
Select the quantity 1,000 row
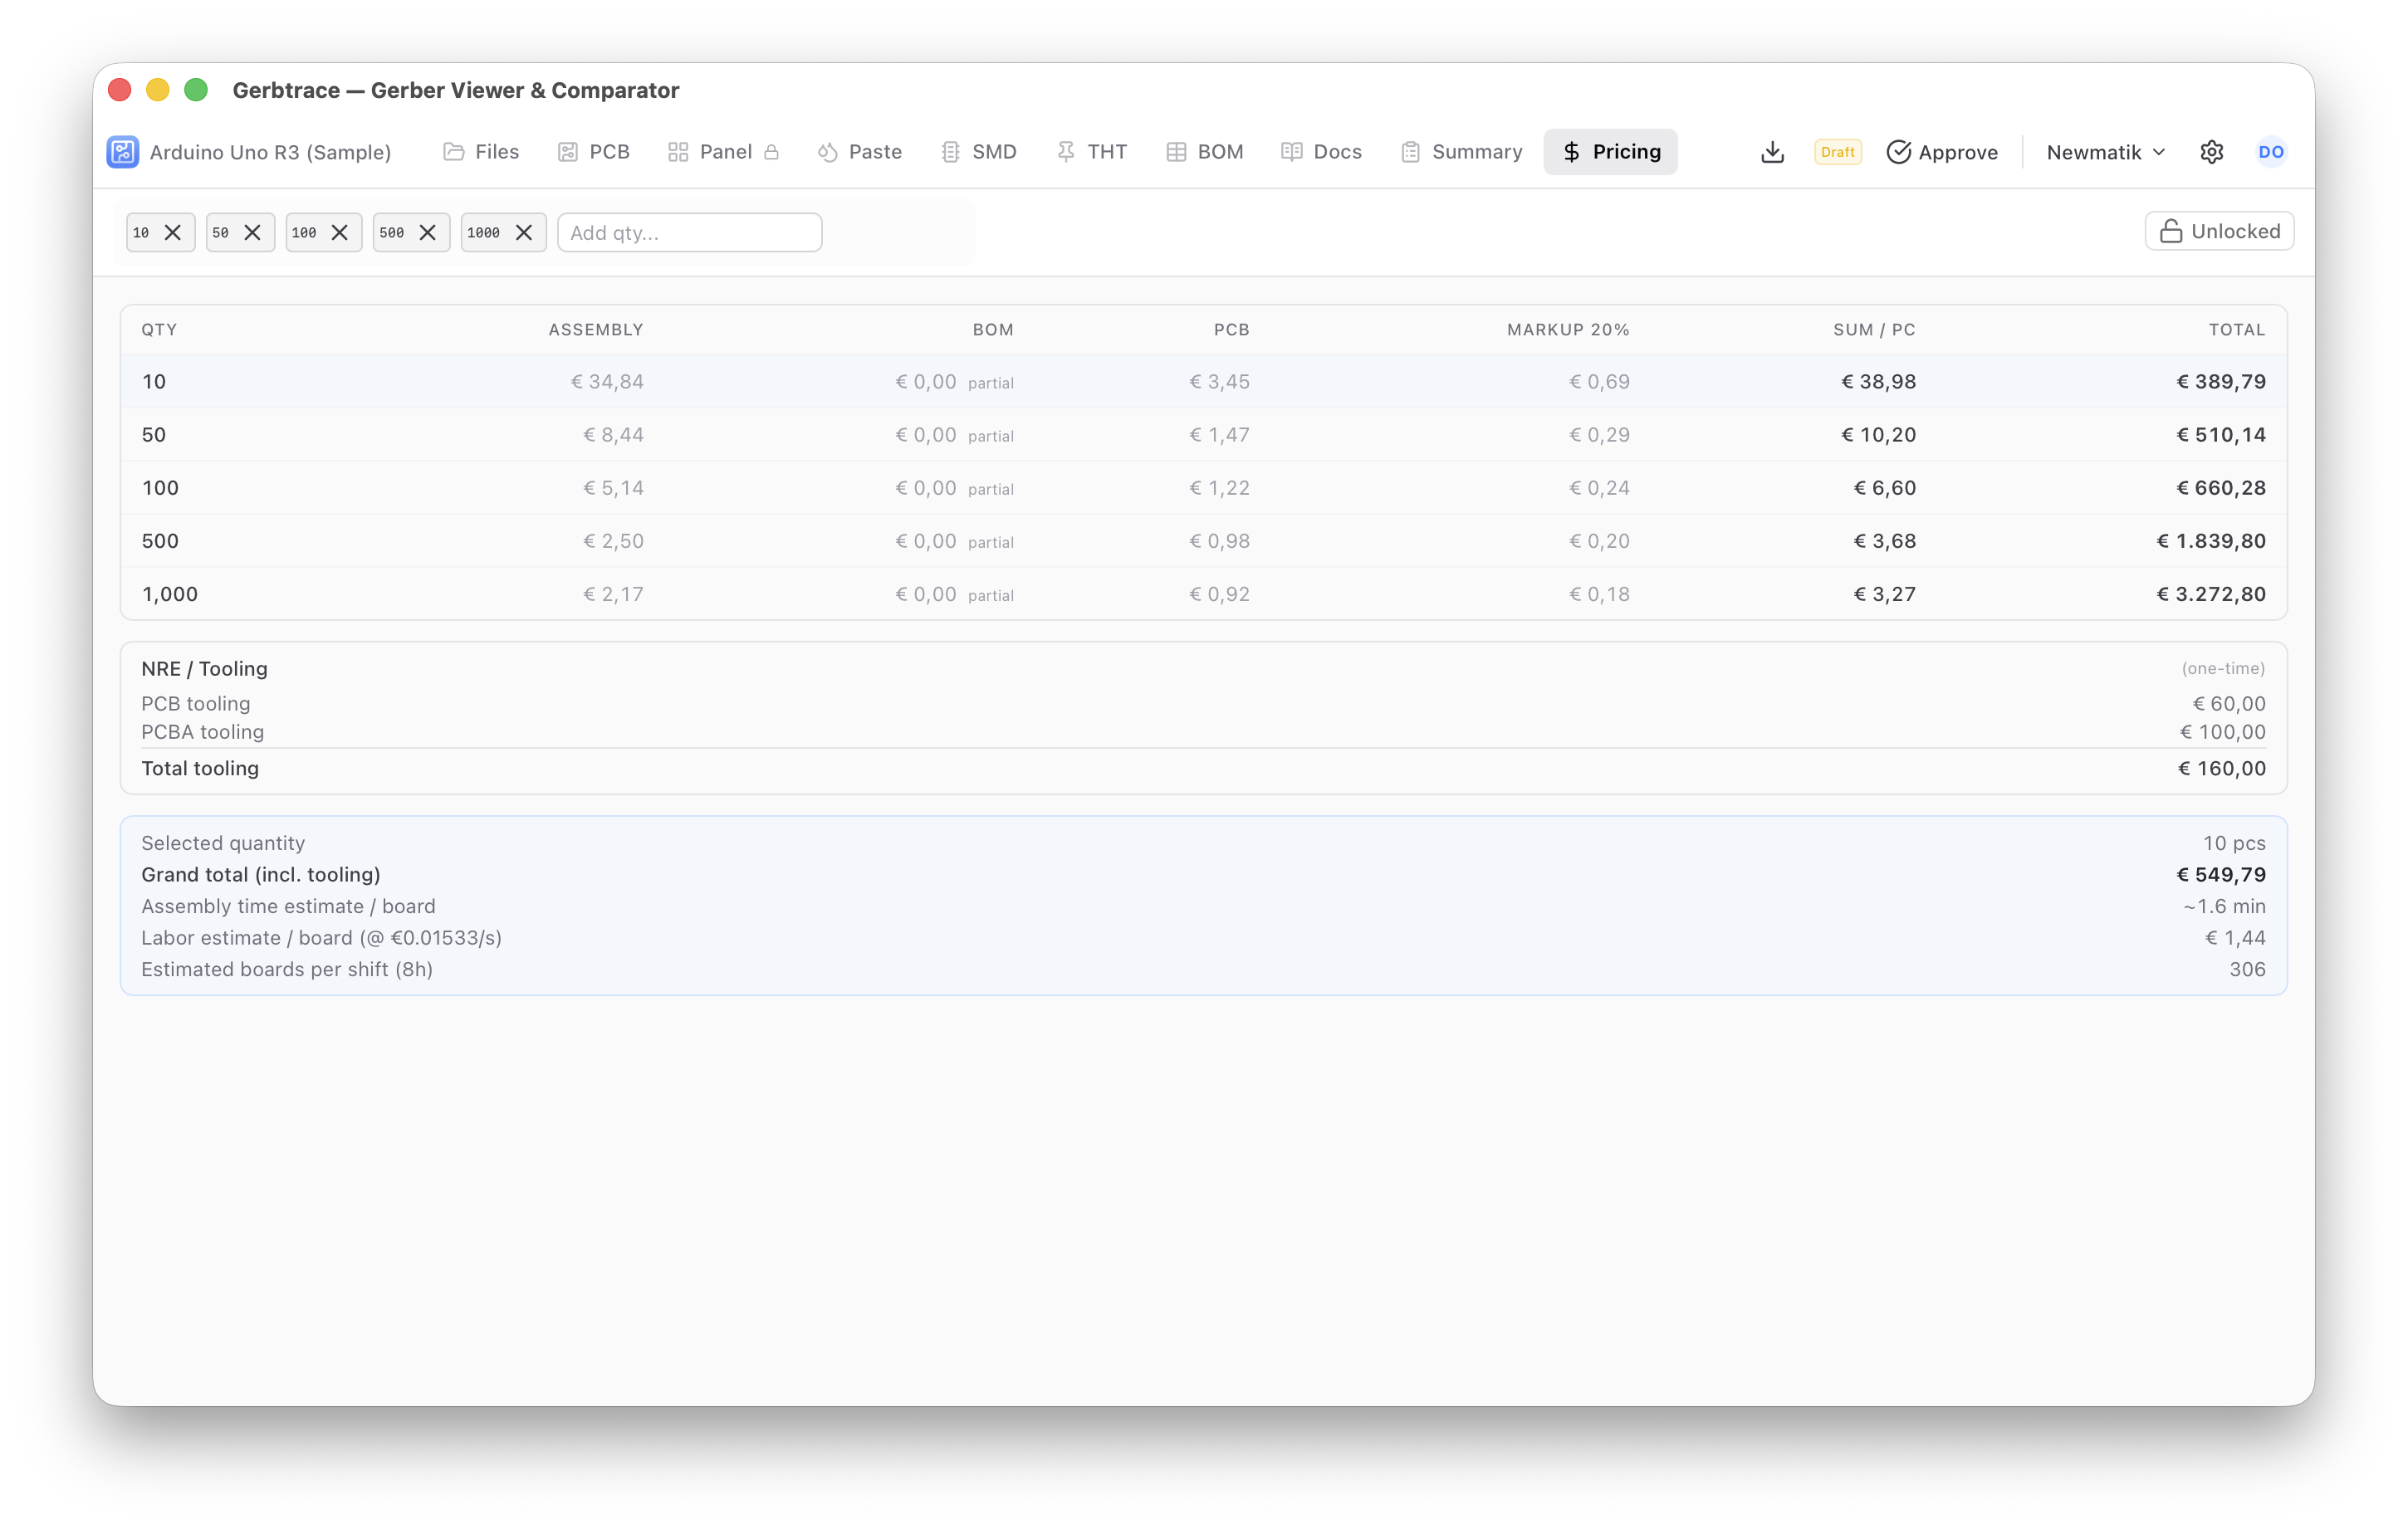[1203, 594]
